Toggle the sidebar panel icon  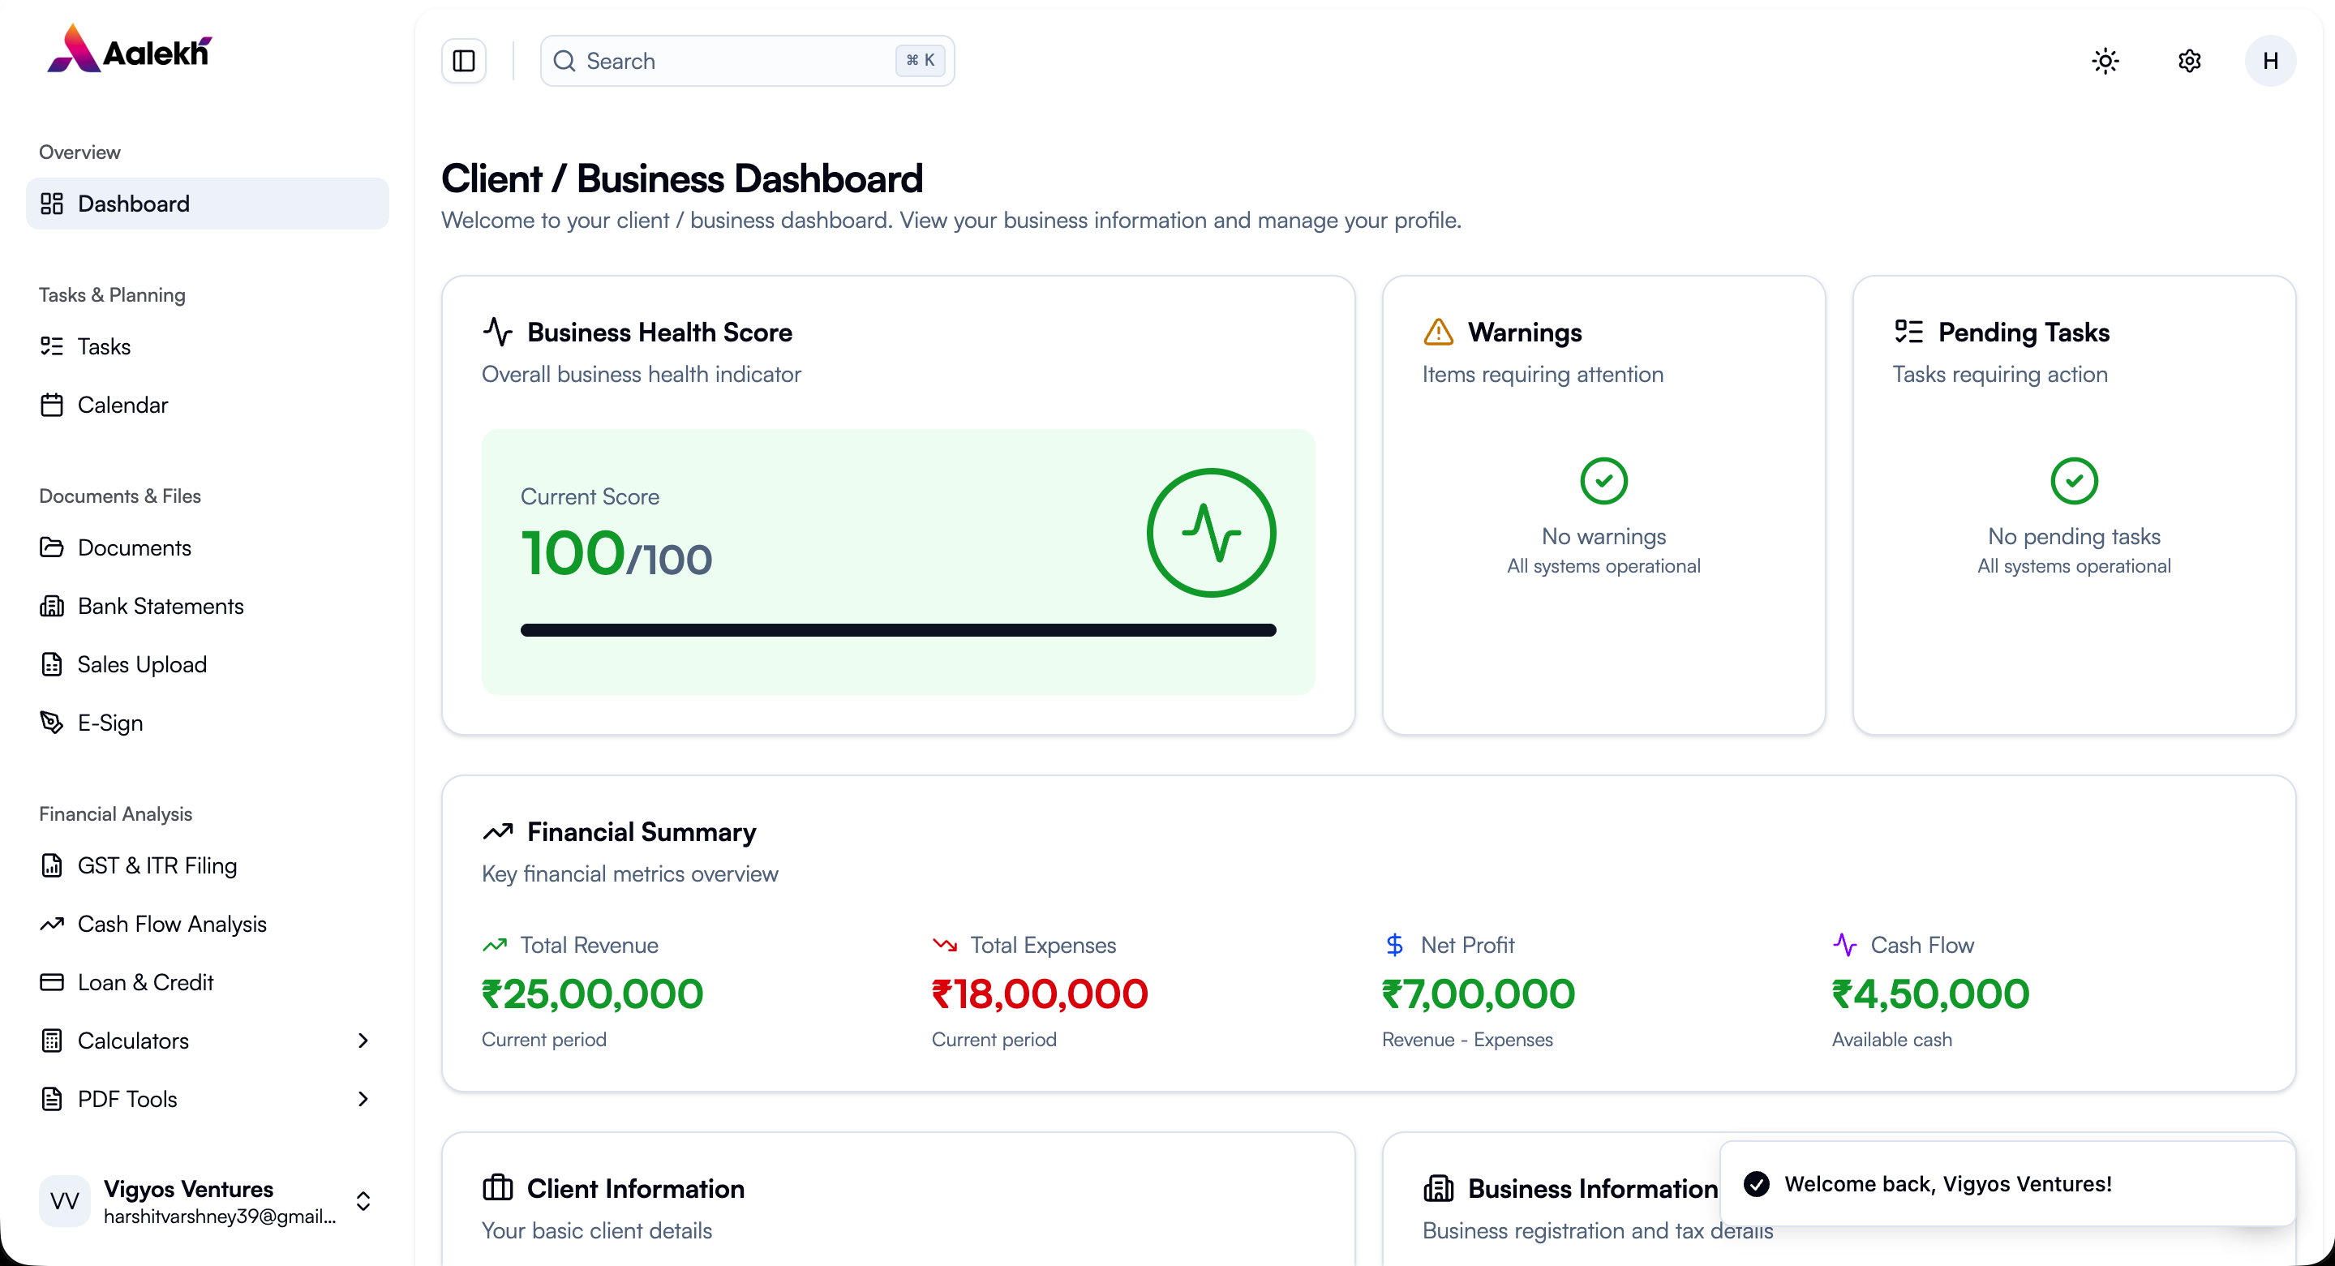coord(463,61)
